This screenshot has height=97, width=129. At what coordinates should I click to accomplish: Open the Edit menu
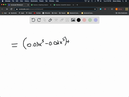tap(17, 1)
